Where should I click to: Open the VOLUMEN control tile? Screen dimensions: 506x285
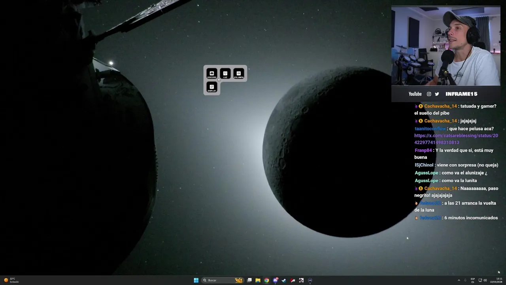(x=238, y=74)
